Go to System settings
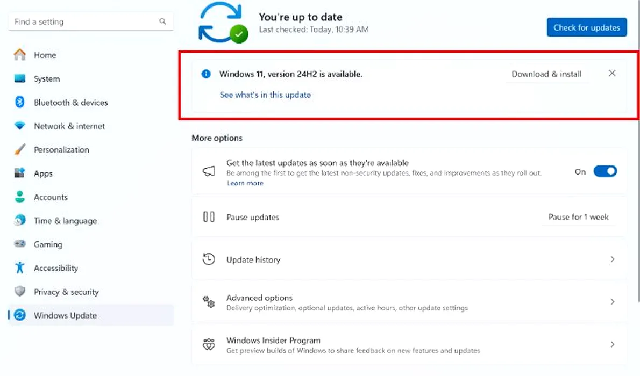 click(90, 78)
